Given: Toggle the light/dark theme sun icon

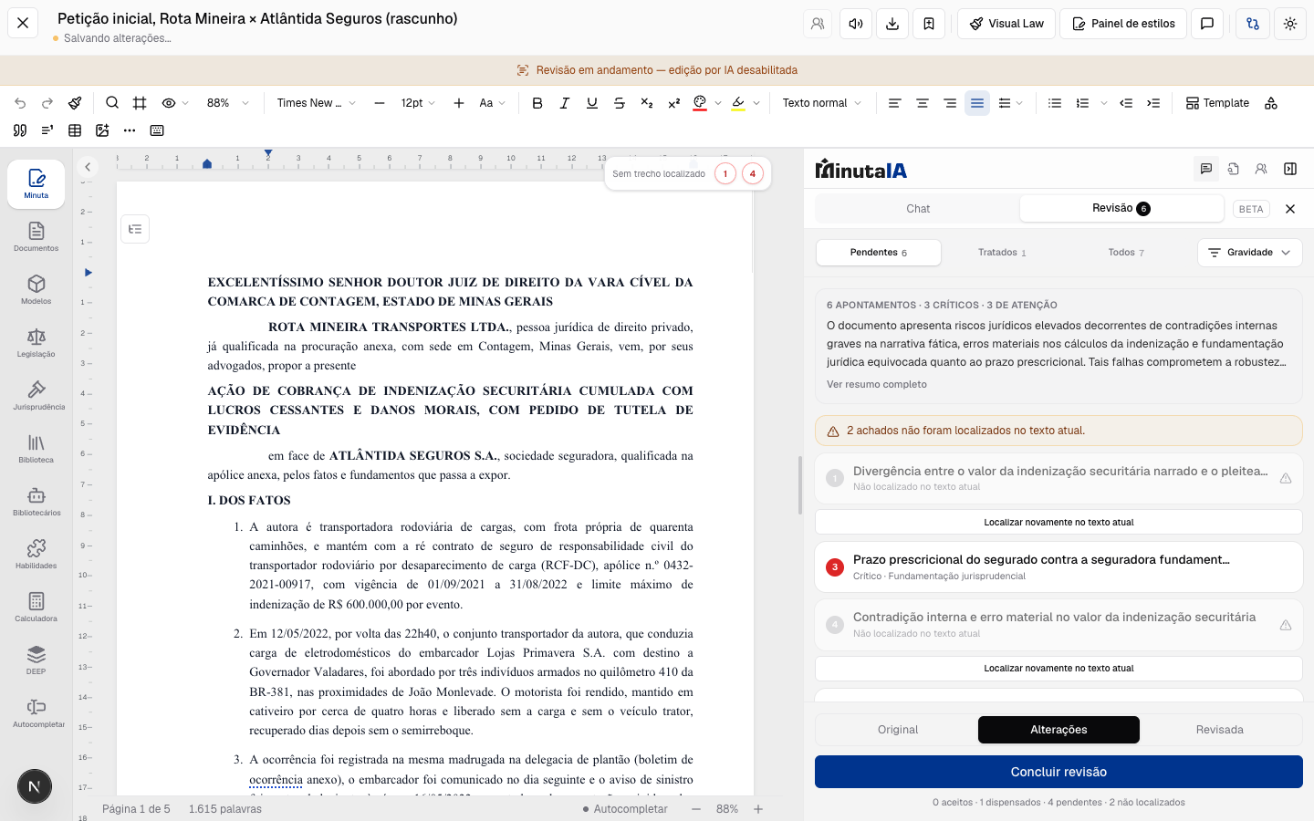Looking at the screenshot, I should coord(1290,24).
